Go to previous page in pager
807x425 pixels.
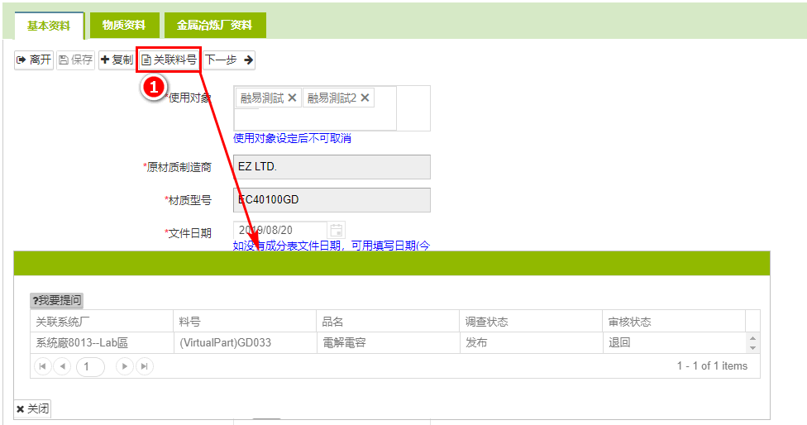pos(62,366)
